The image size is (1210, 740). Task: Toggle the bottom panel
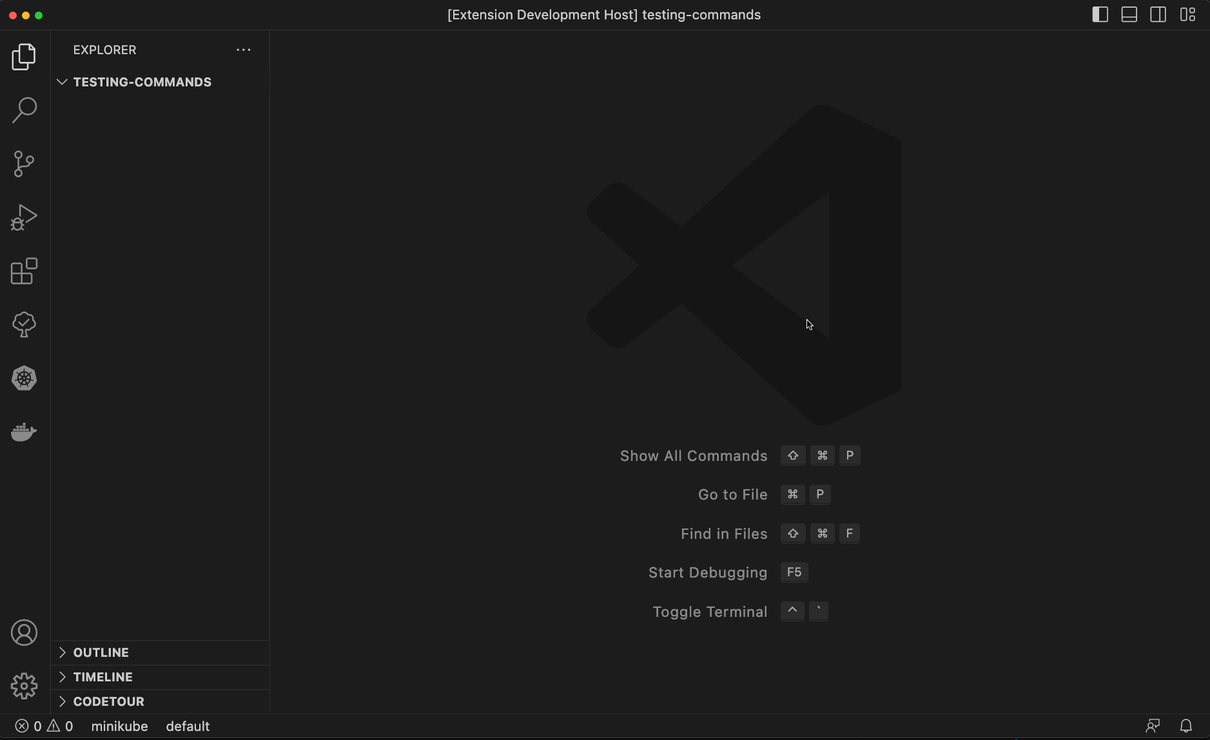click(x=1129, y=15)
